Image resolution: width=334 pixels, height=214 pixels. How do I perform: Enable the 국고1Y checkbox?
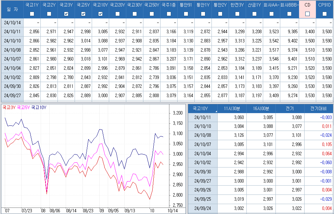coord(32,14)
